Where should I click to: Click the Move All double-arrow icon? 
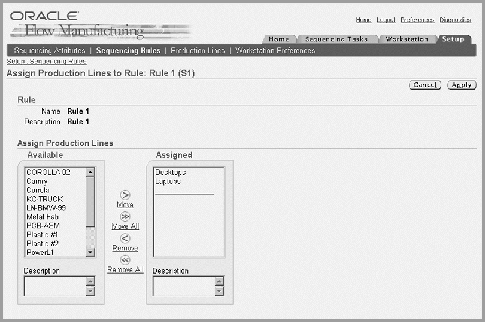(125, 217)
